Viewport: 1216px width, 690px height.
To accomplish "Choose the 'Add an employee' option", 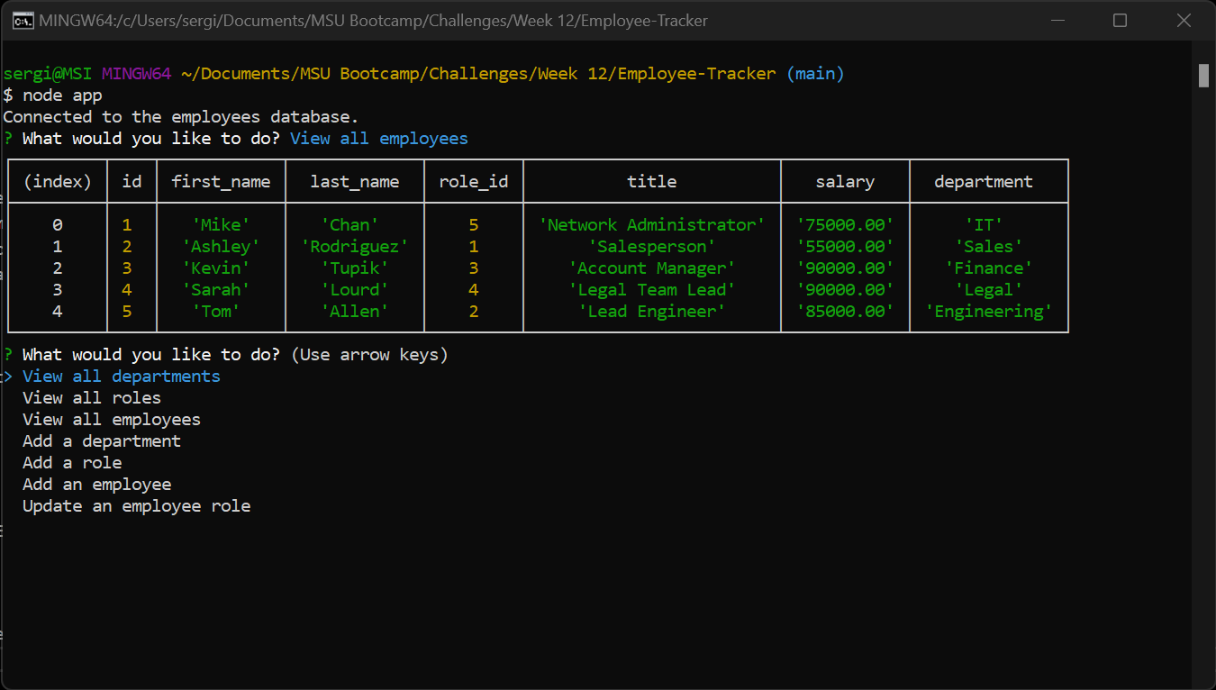I will click(x=96, y=484).
